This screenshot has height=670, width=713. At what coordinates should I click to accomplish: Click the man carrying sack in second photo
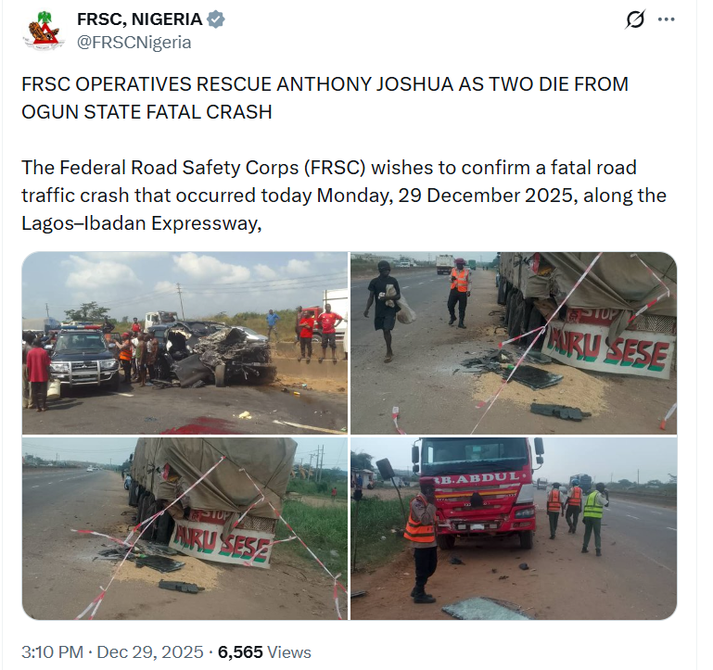click(387, 310)
